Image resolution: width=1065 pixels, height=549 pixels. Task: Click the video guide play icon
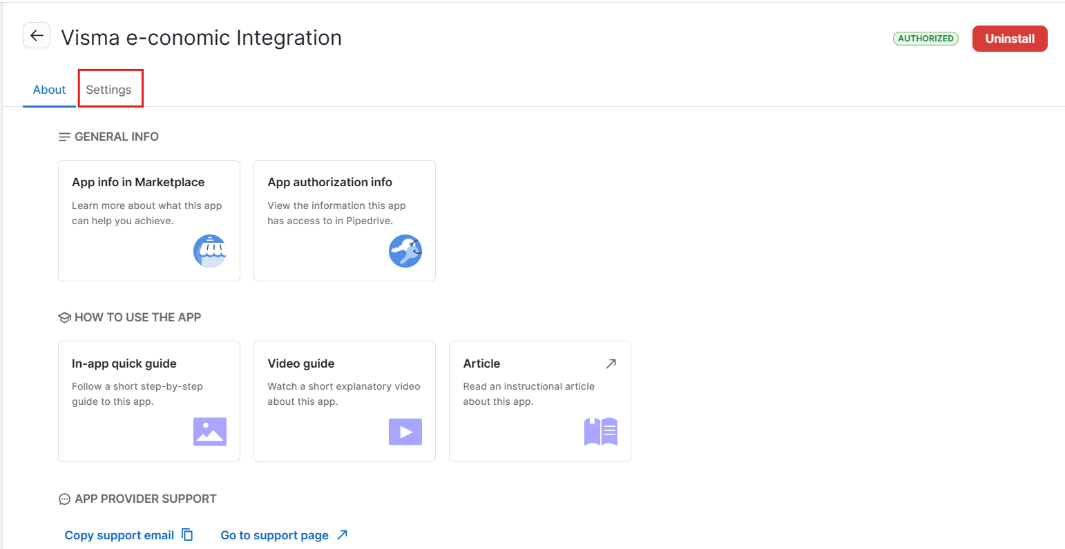405,432
